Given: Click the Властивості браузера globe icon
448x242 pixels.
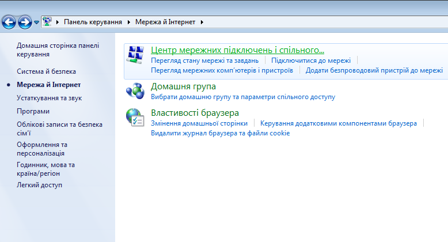Looking at the screenshot, I should click(x=135, y=118).
